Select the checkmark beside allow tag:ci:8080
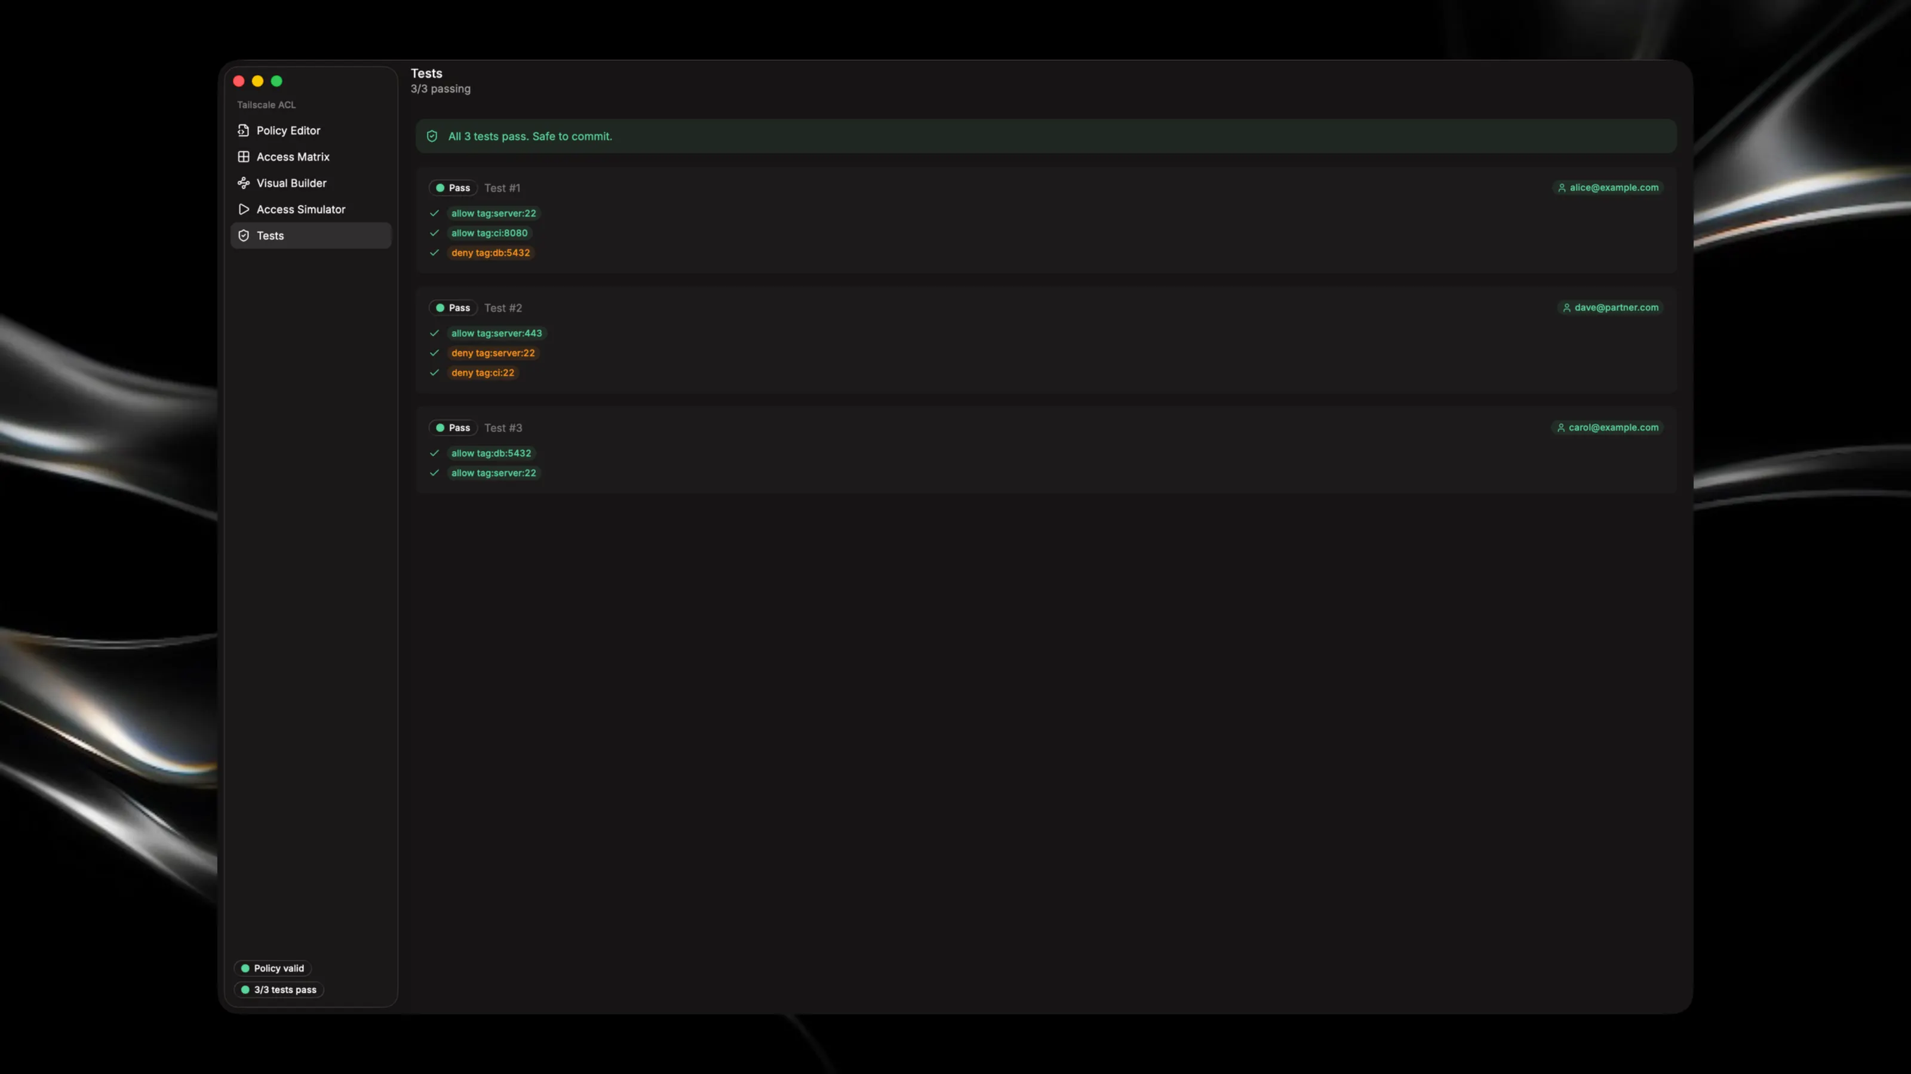The height and width of the screenshot is (1074, 1911). [x=435, y=233]
